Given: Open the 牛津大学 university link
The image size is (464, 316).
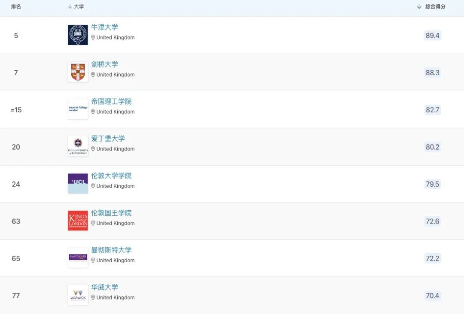Looking at the screenshot, I should coord(104,27).
